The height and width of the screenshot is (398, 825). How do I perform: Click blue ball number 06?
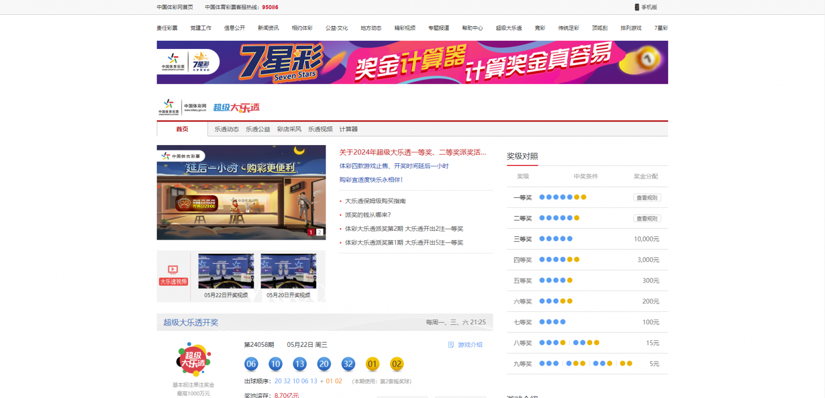251,364
